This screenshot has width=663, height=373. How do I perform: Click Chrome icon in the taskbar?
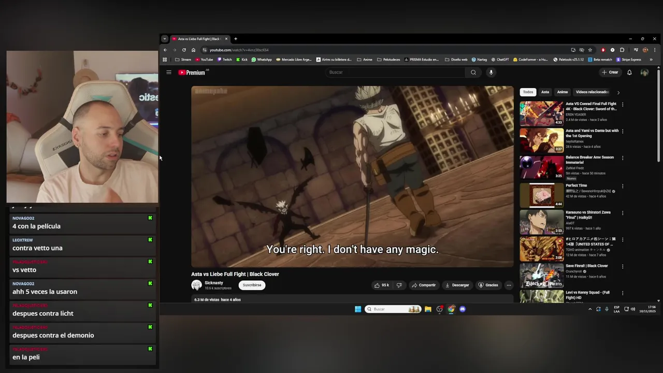451,309
